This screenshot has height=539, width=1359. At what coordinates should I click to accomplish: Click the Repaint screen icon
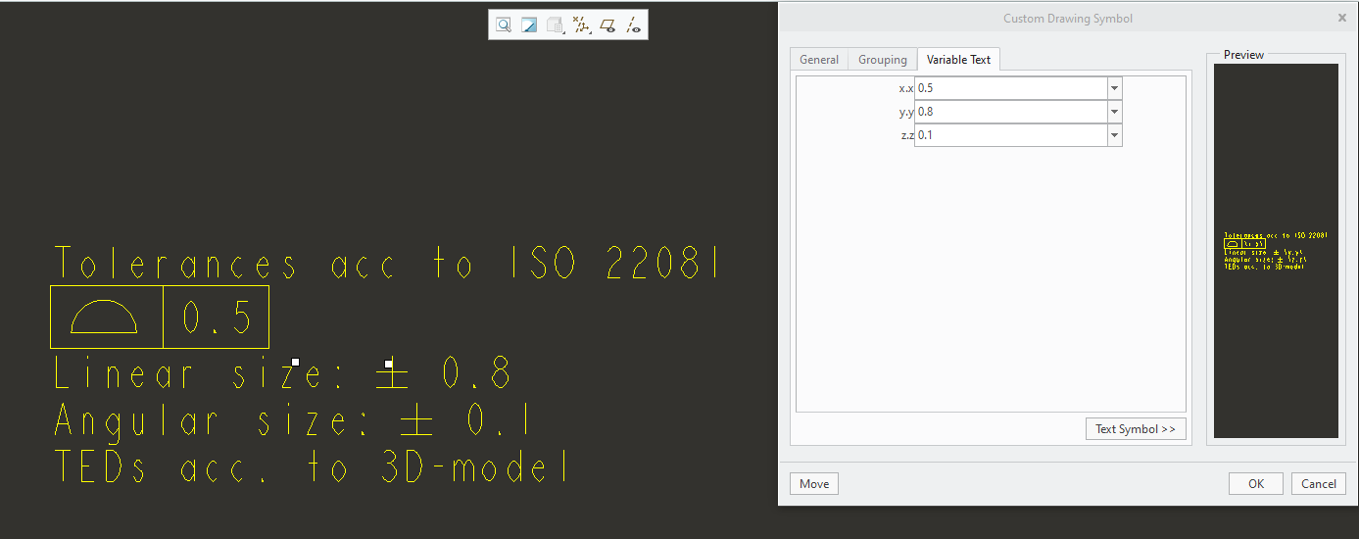pos(529,25)
